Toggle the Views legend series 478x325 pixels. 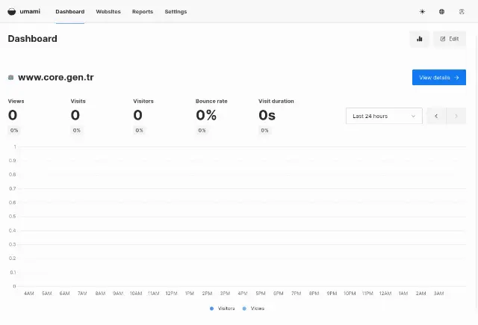(x=253, y=309)
